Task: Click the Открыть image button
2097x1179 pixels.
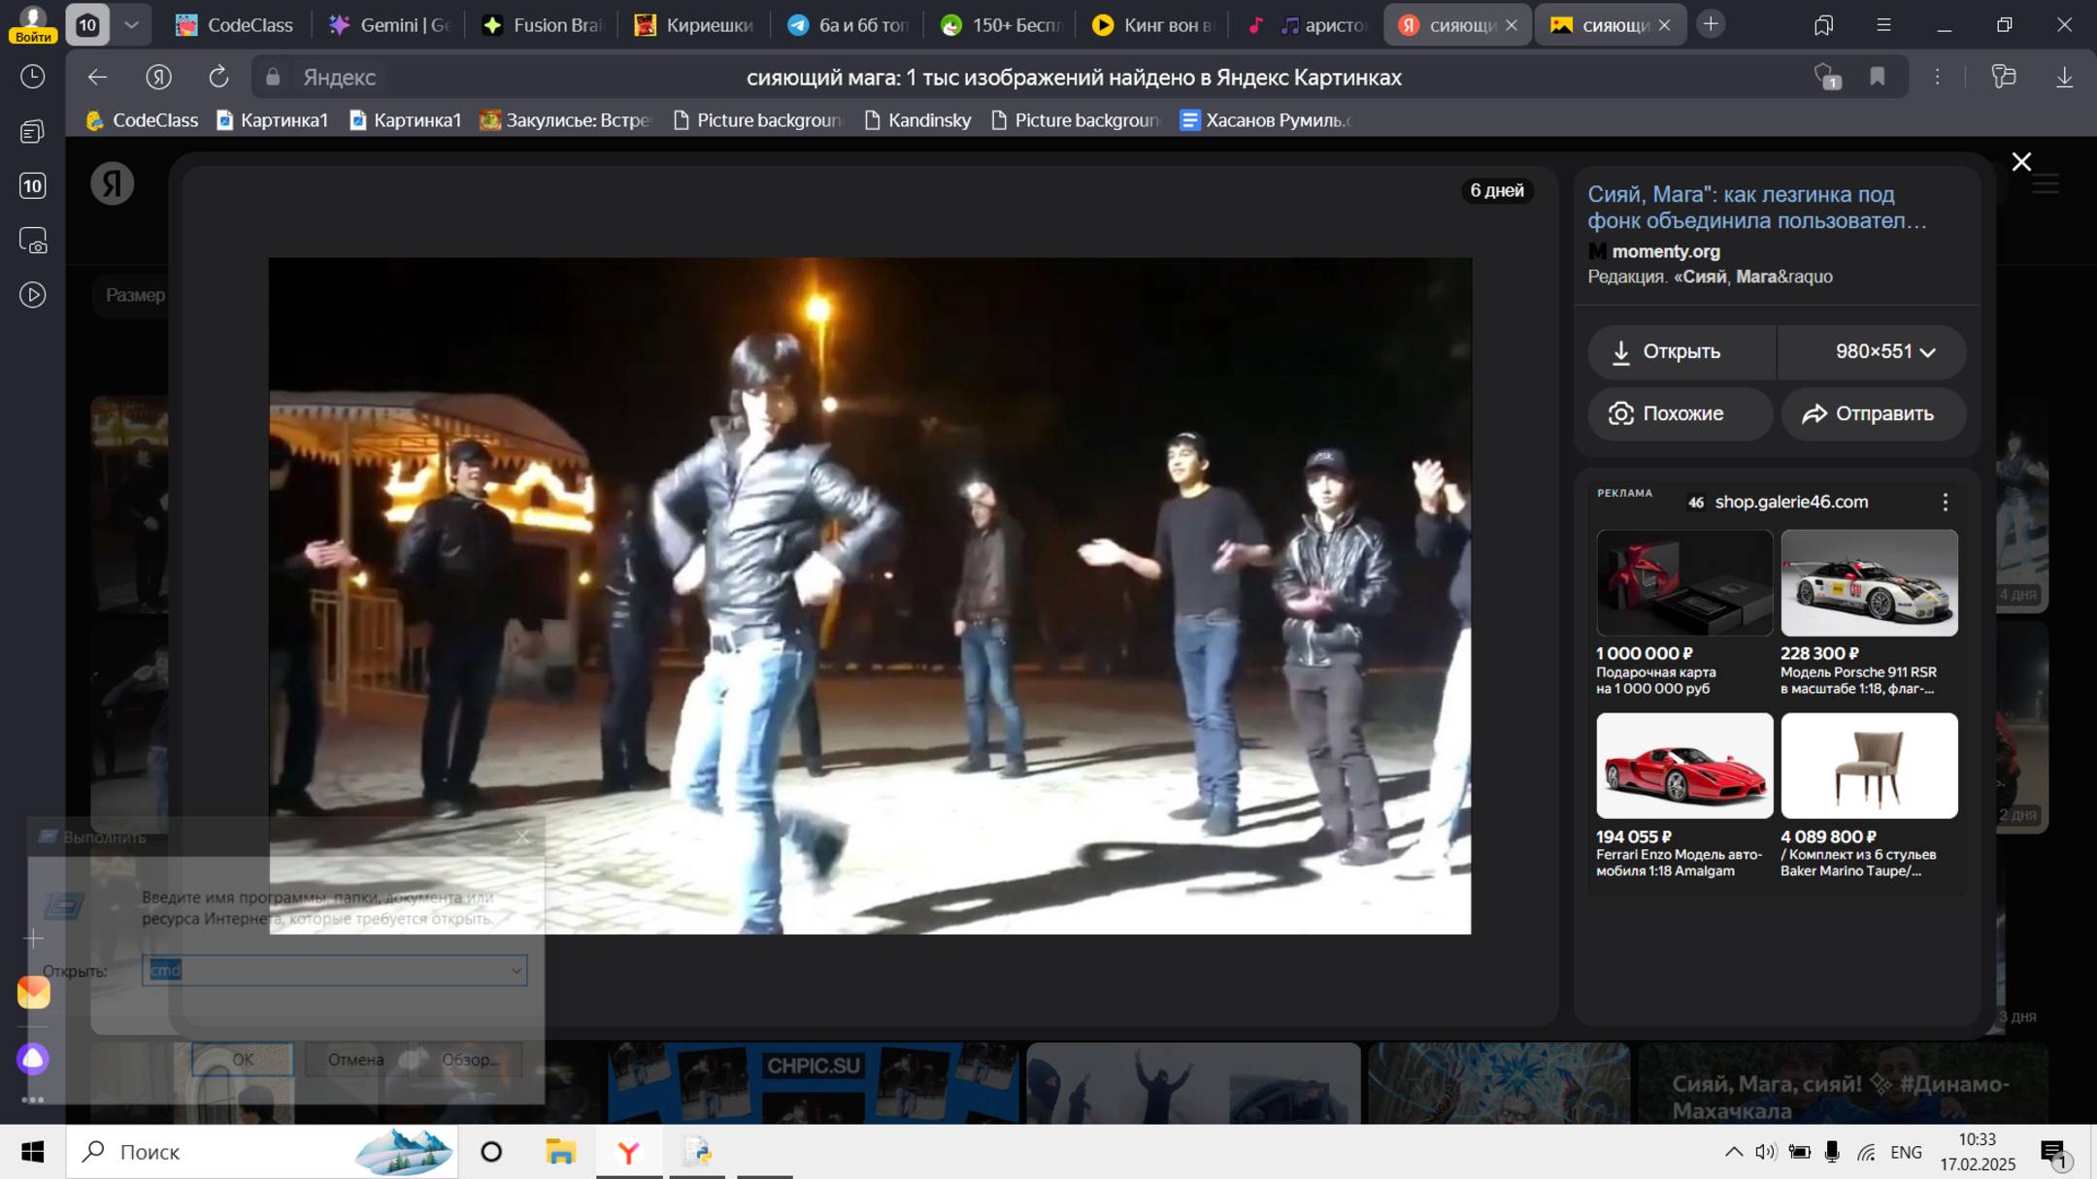Action: [1681, 351]
